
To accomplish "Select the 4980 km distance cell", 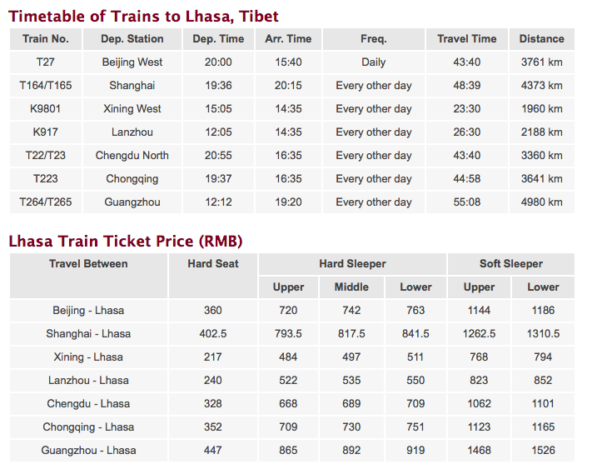I will 541,202.
